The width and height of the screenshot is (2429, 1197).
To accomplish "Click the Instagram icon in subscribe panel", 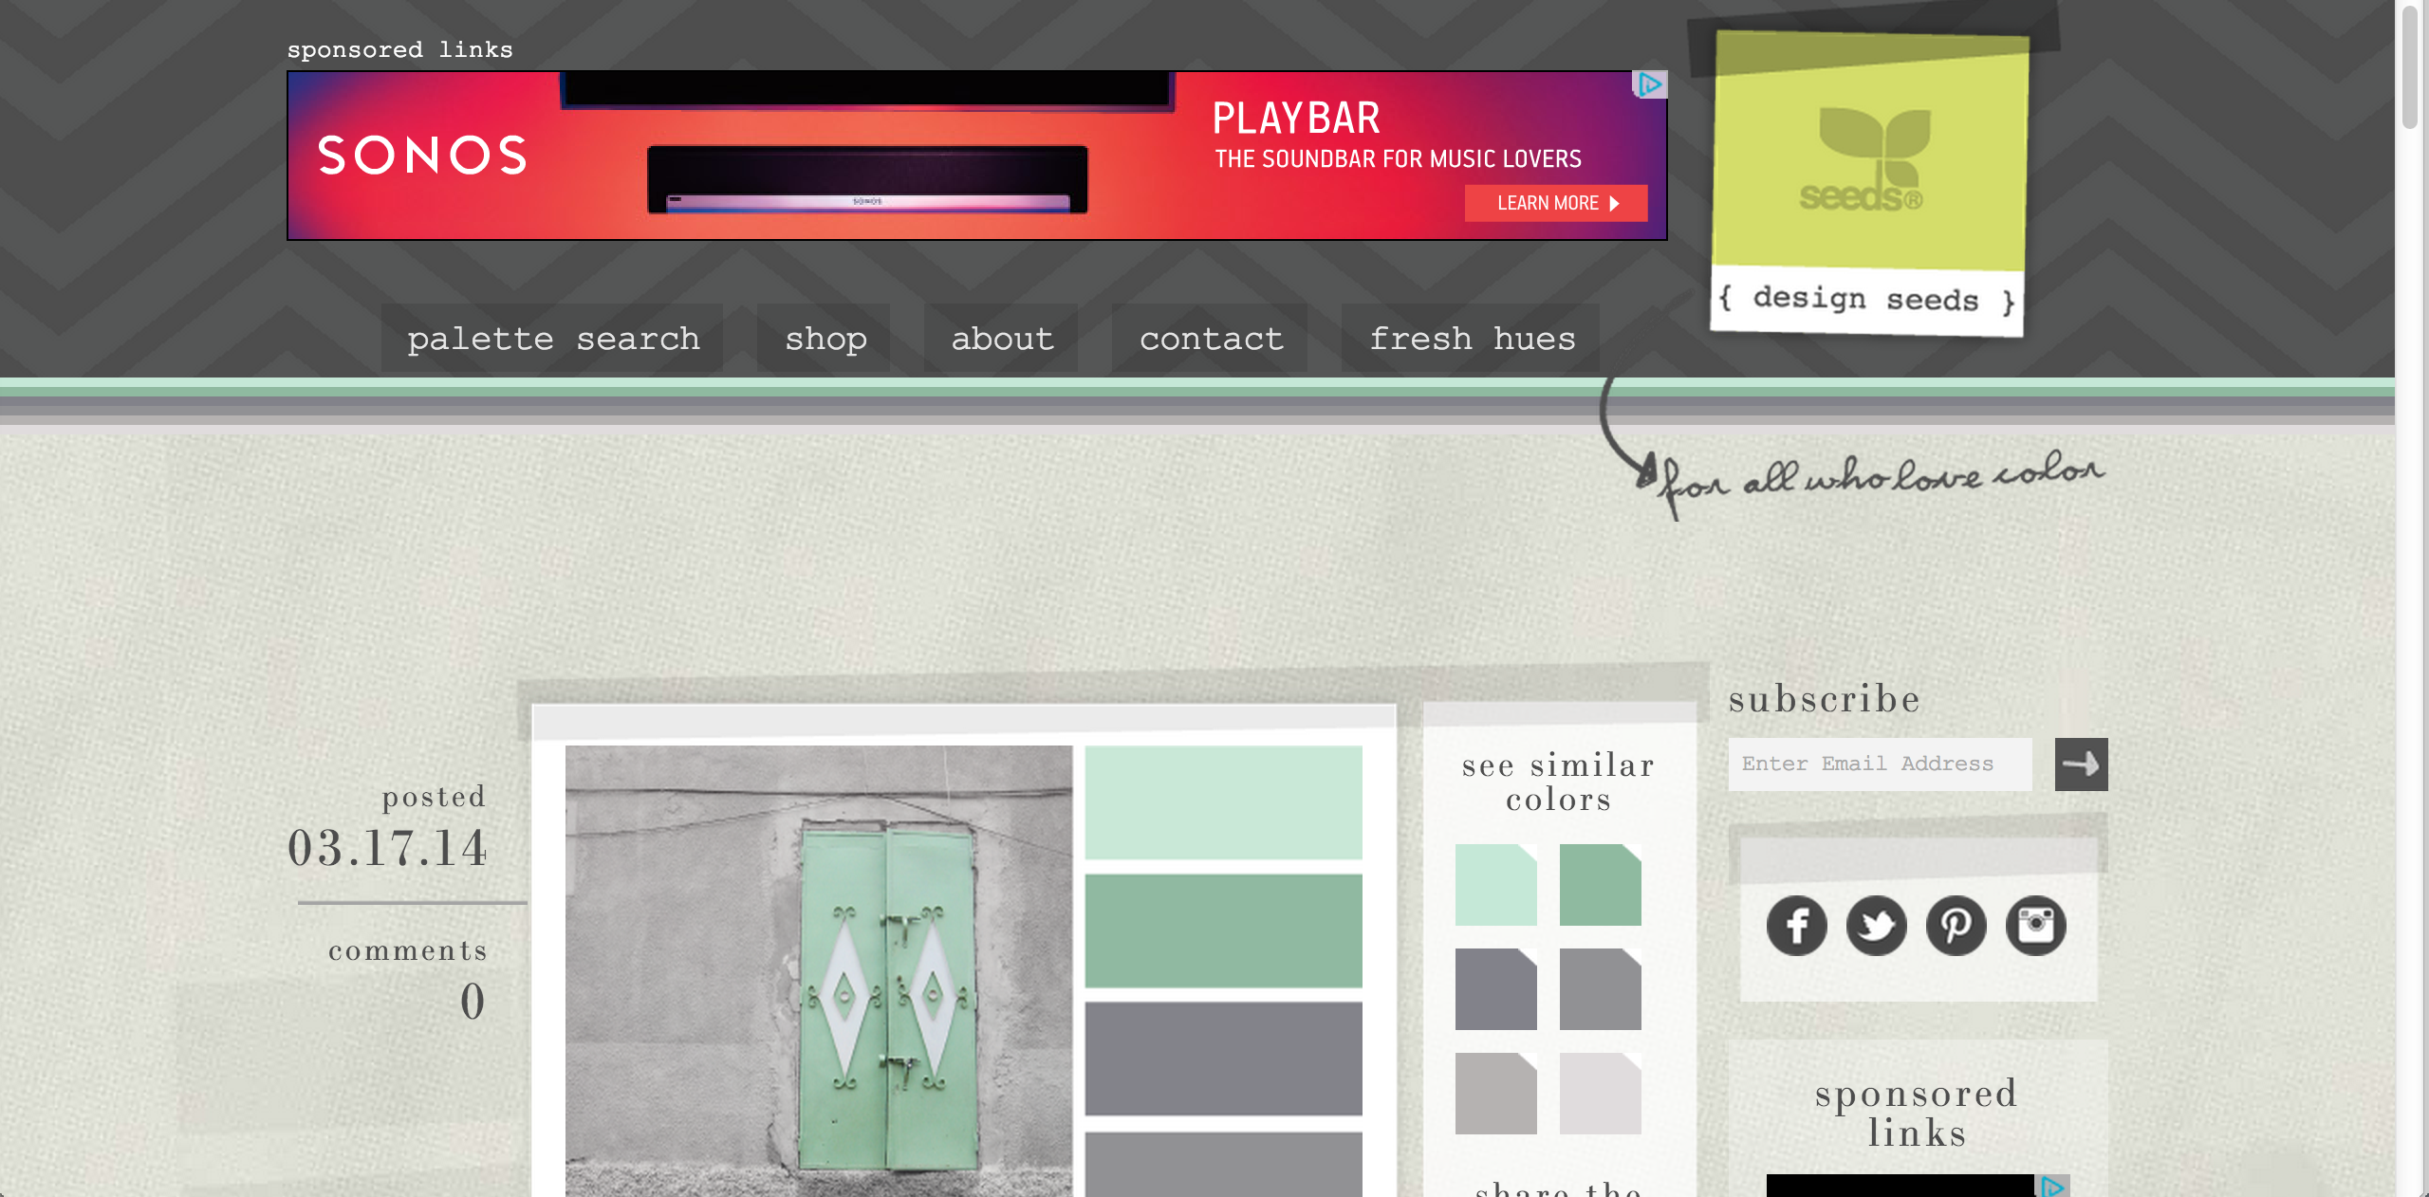I will pos(2034,925).
